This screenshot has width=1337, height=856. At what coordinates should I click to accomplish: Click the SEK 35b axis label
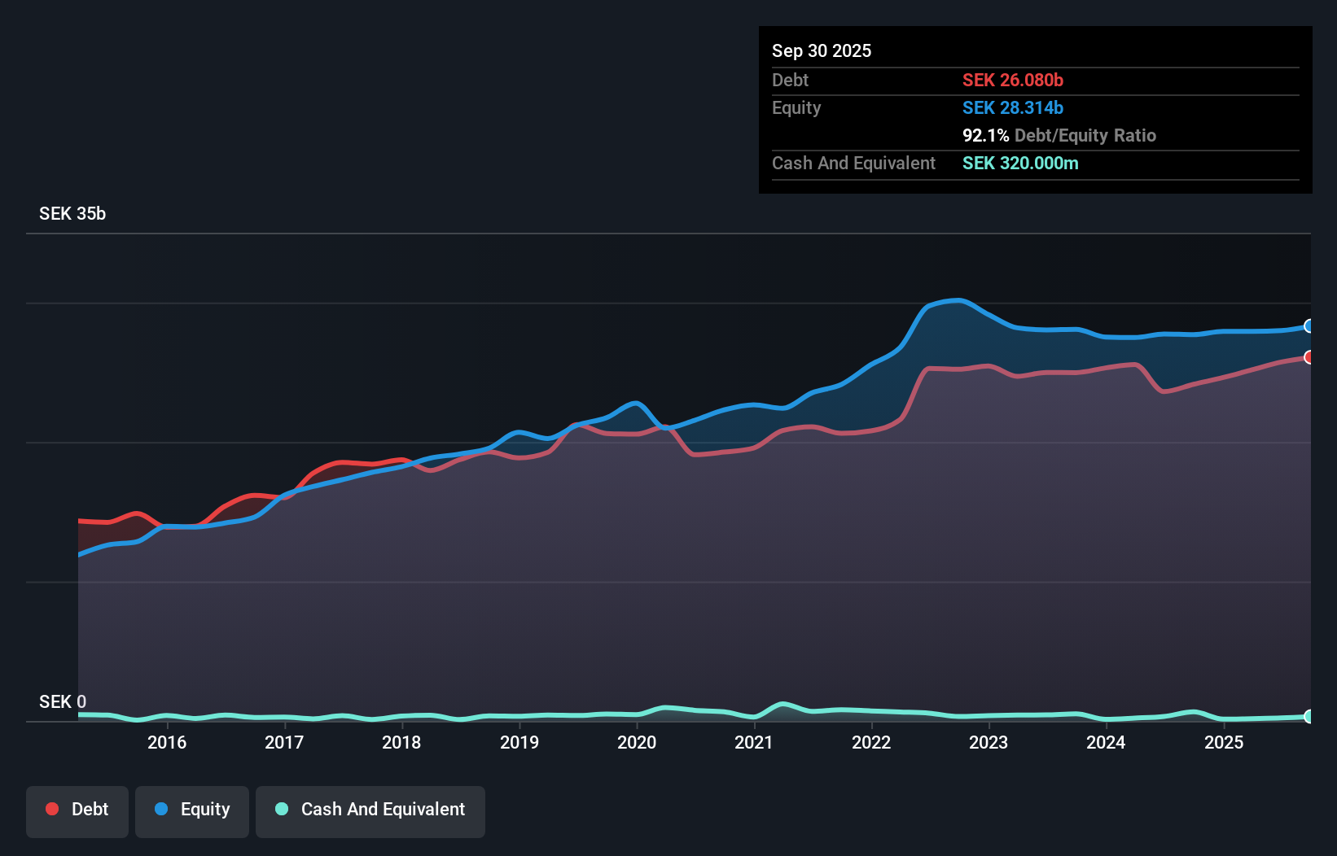click(x=72, y=213)
